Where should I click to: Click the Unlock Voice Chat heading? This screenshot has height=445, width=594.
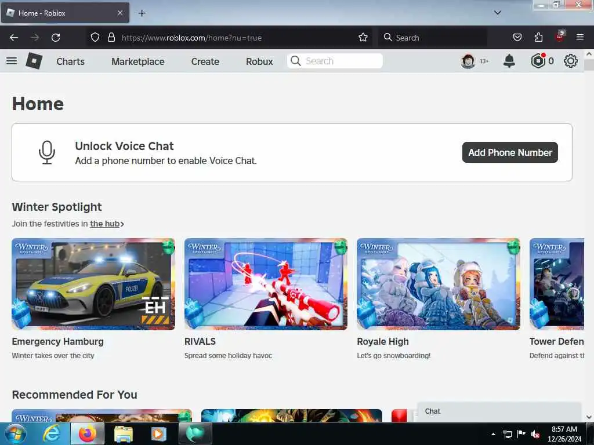point(124,146)
